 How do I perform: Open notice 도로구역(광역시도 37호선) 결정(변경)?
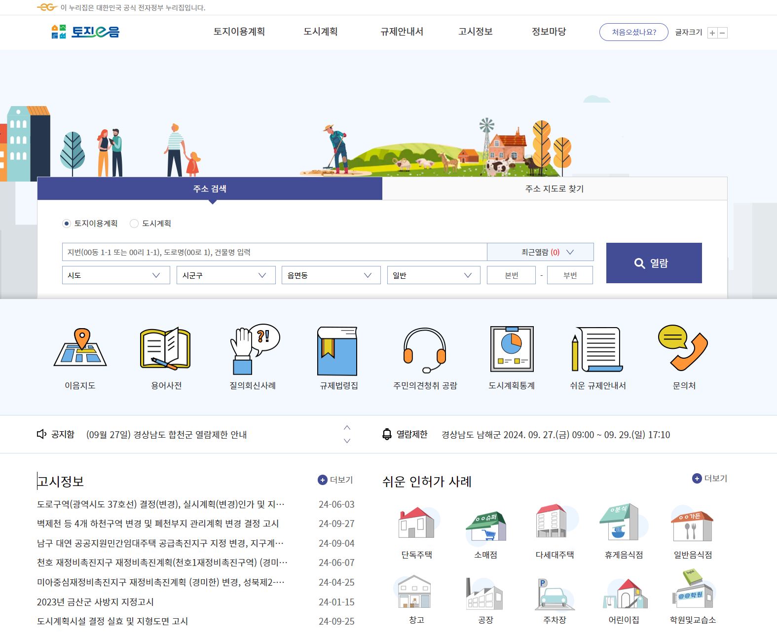point(161,504)
